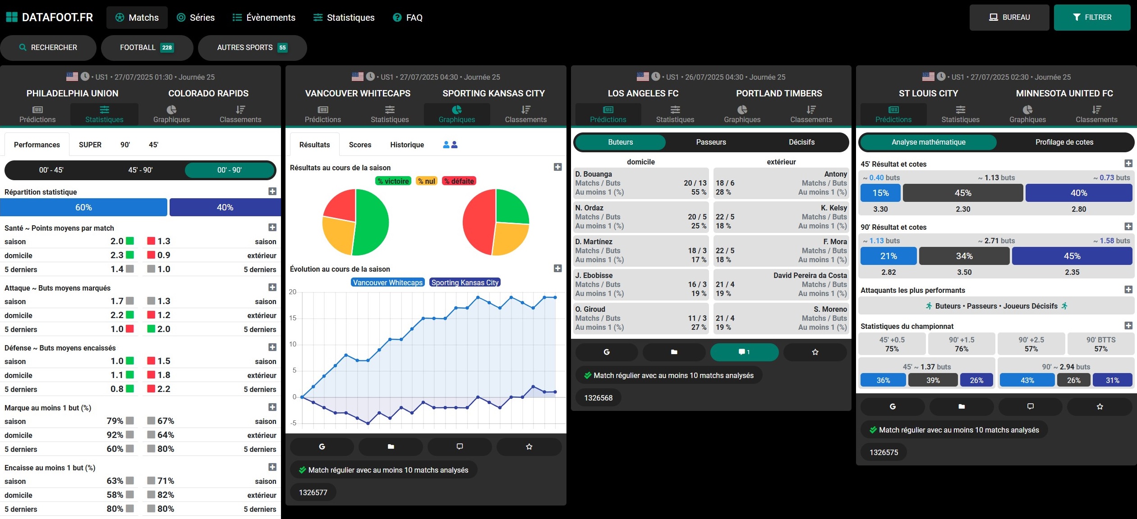The image size is (1137, 519).
Task: Click folder icon button in Vancouver card
Action: [x=391, y=446]
